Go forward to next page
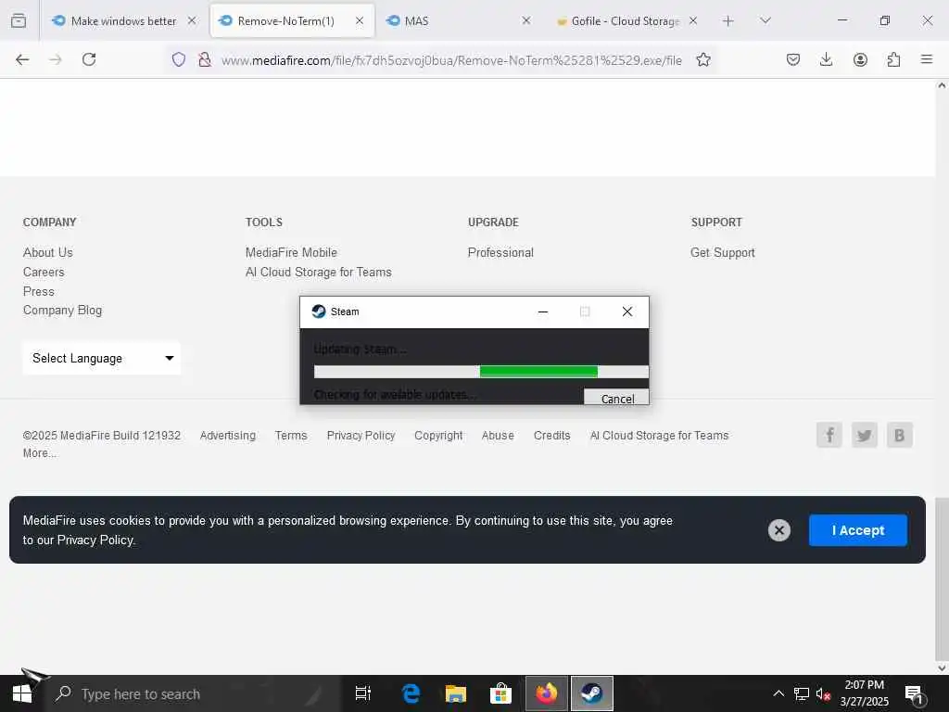 (x=56, y=59)
